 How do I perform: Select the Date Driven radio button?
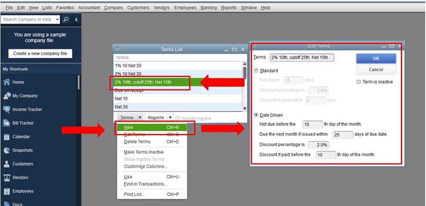(256, 115)
